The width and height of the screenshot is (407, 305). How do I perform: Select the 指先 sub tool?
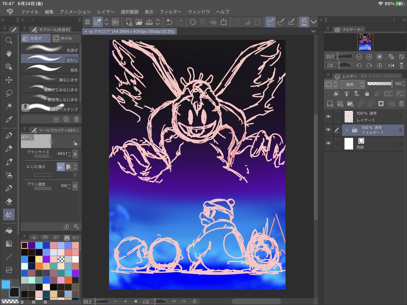click(50, 68)
